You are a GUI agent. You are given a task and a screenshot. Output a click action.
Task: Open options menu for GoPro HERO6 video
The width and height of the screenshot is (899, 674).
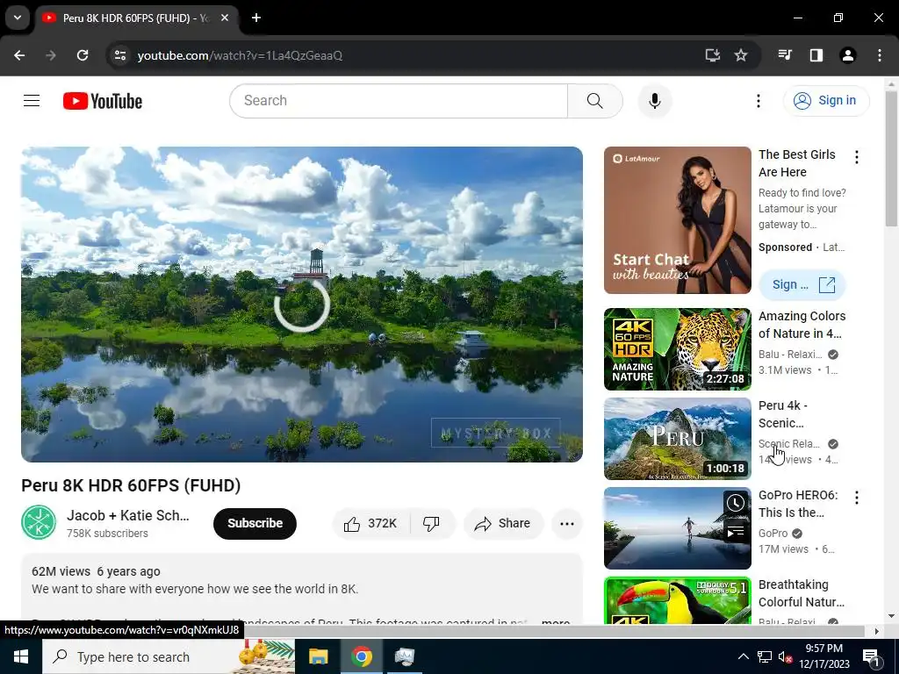857,498
